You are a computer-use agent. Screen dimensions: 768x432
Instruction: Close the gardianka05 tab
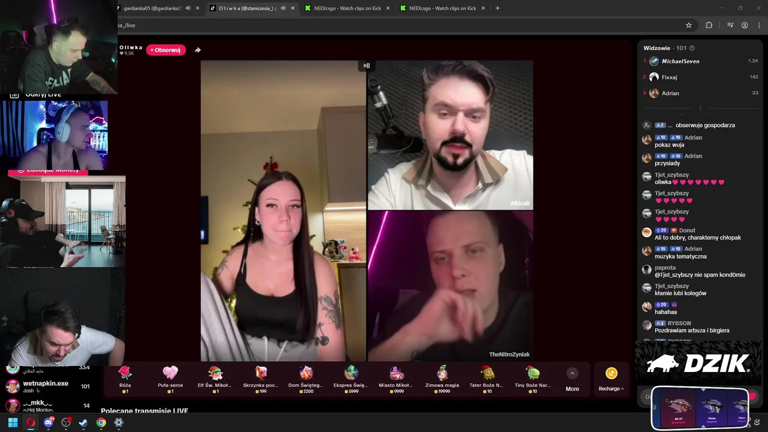[x=197, y=8]
